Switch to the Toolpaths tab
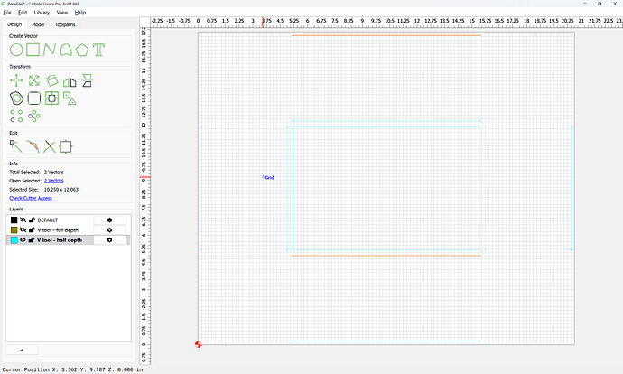Screen dimensions: 623x374 (65, 24)
